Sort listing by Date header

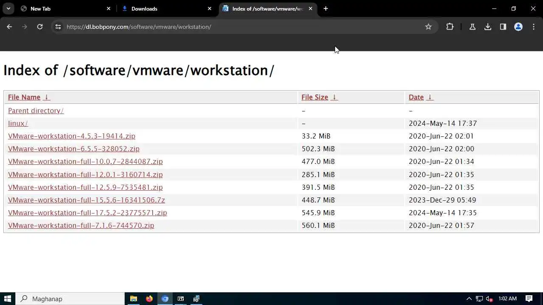pos(416,97)
